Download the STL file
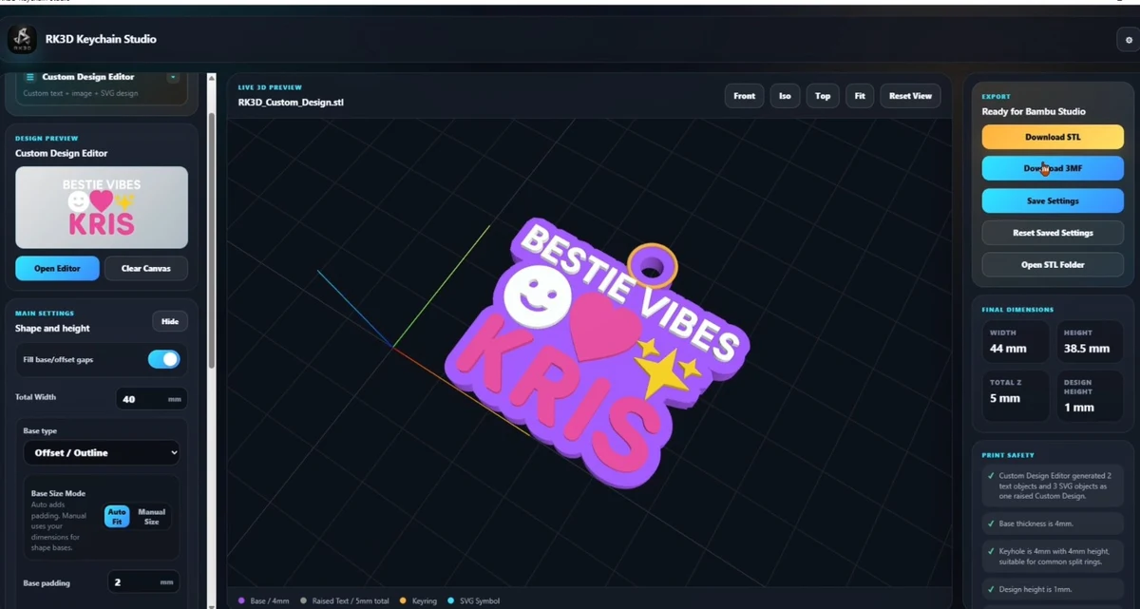This screenshot has width=1140, height=609. pos(1053,137)
